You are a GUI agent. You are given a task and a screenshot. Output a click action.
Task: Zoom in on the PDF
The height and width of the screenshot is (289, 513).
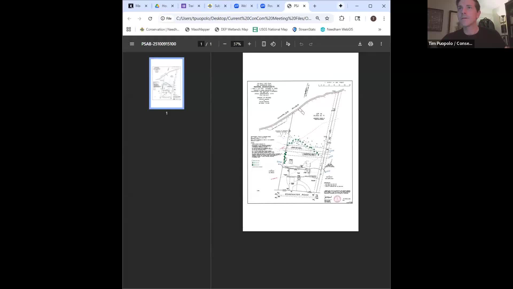[x=249, y=44]
